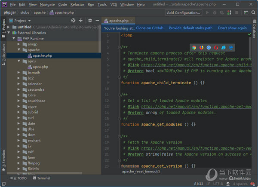
Task: Open file in Chrome browser icon
Action: click(x=194, y=48)
